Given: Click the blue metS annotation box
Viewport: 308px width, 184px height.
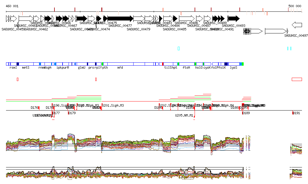Looking at the screenshot, I should point(26,64).
